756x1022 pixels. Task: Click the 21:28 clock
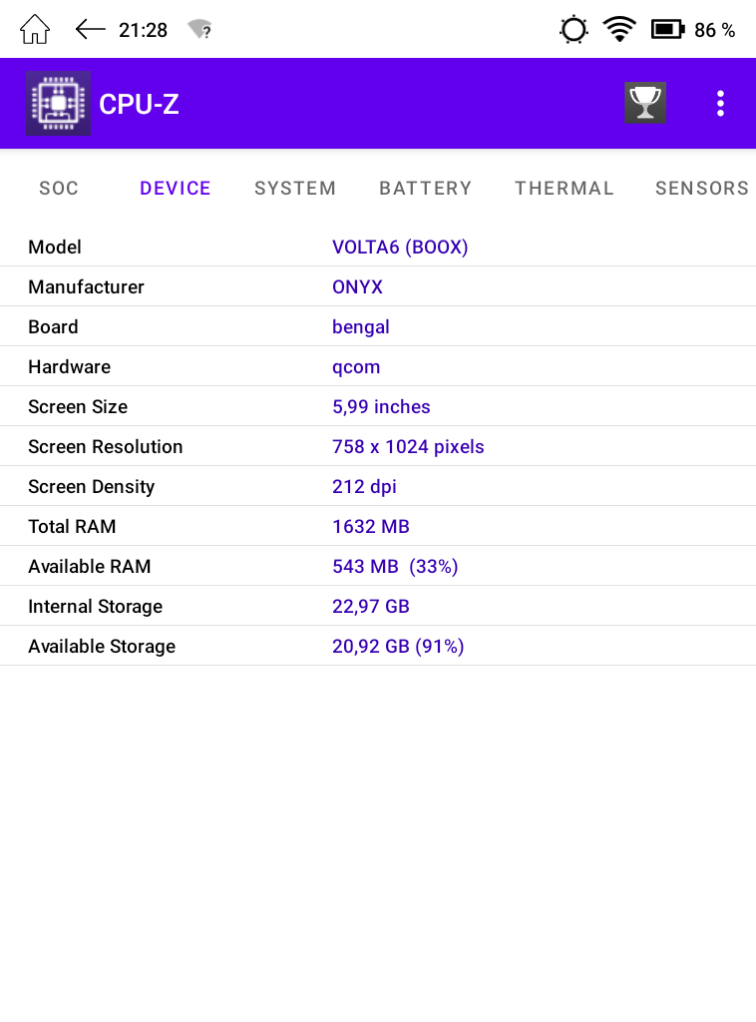pos(143,30)
